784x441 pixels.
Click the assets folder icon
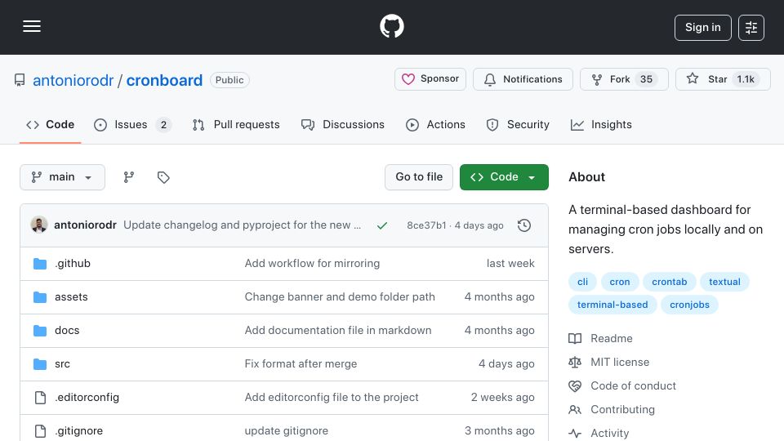[x=40, y=297]
